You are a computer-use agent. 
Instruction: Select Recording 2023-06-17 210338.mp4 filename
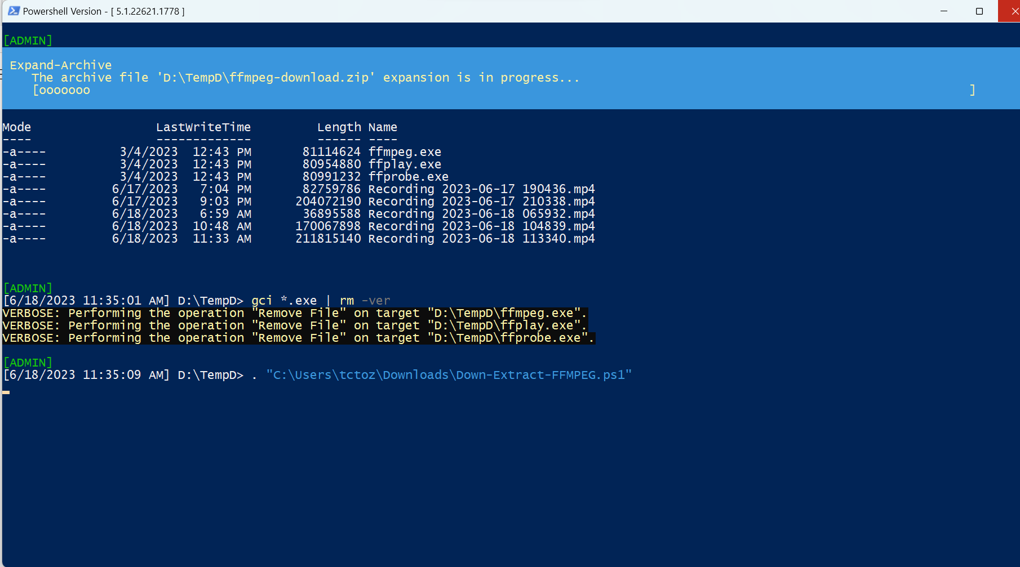tap(482, 202)
